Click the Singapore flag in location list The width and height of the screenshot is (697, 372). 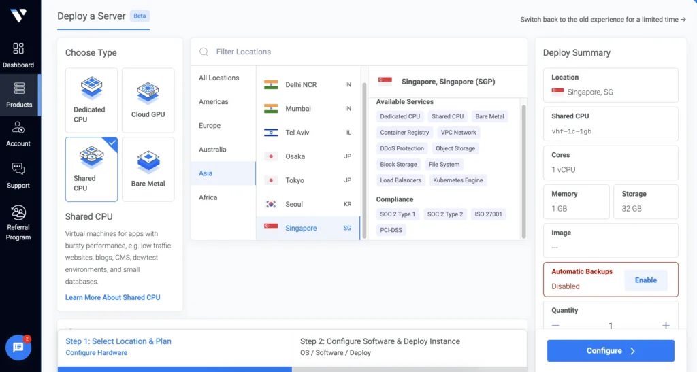click(271, 227)
